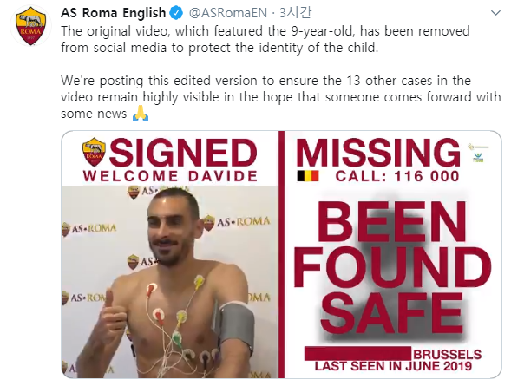Click the MISSING headline in video
This screenshot has height=386, width=511.
(378, 153)
